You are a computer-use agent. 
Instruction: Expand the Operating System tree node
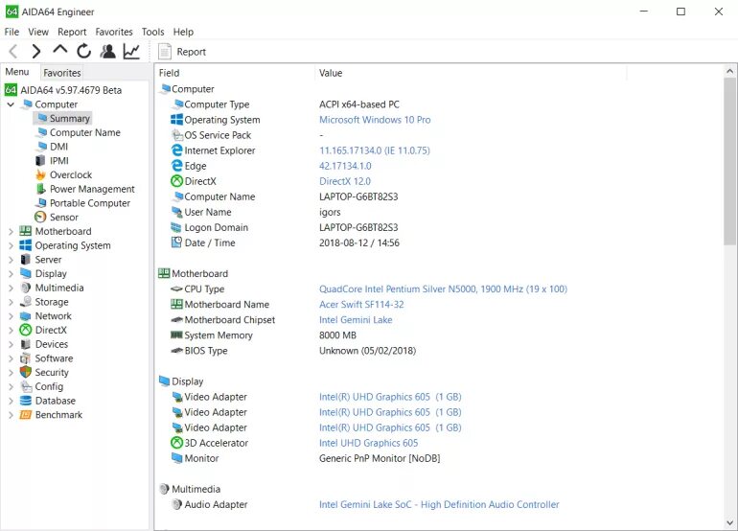pos(11,245)
